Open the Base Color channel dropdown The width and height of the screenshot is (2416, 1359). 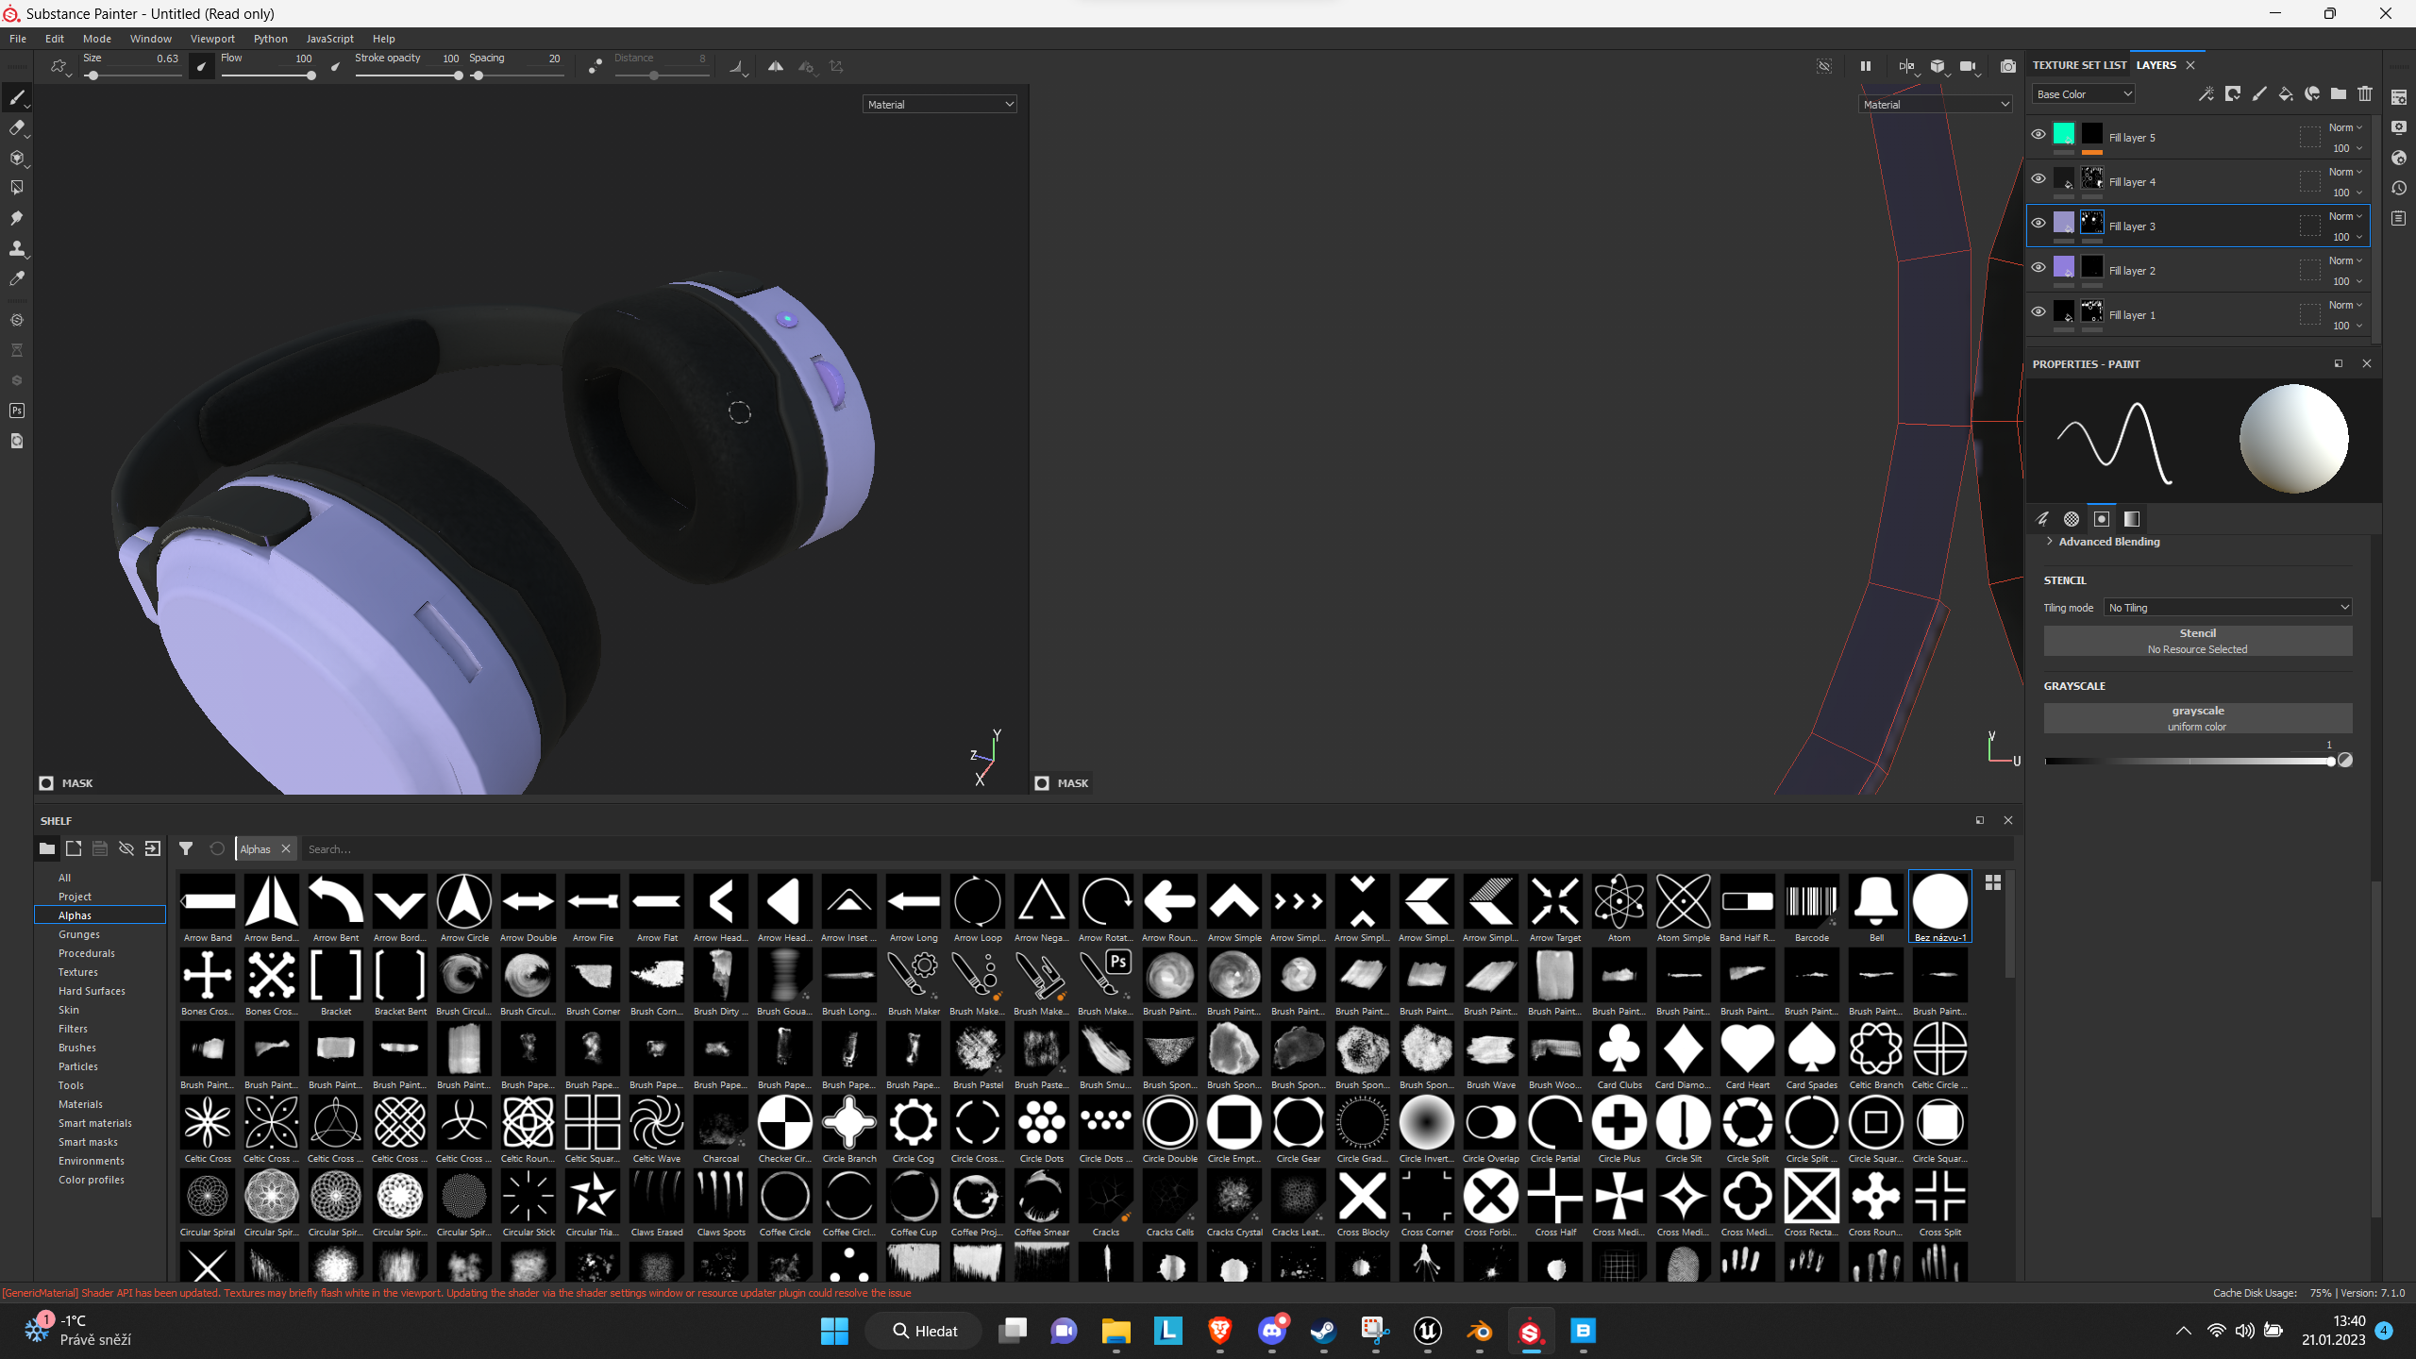tap(2083, 93)
